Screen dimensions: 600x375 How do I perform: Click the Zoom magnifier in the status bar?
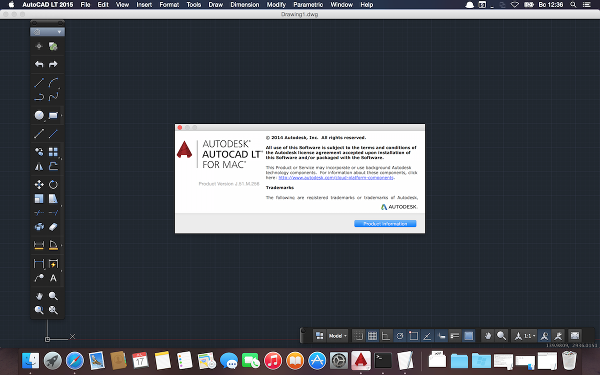click(501, 336)
